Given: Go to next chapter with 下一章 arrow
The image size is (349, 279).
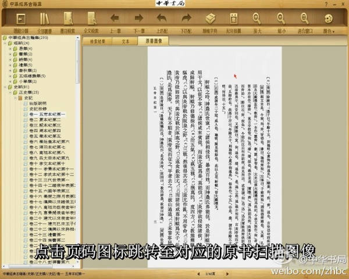Looking at the screenshot, I should click(139, 18).
